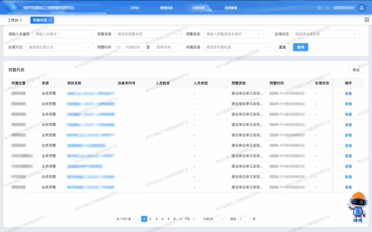372x232 pixels.
Task: Click the user avatar icon in header
Action: [361, 7]
